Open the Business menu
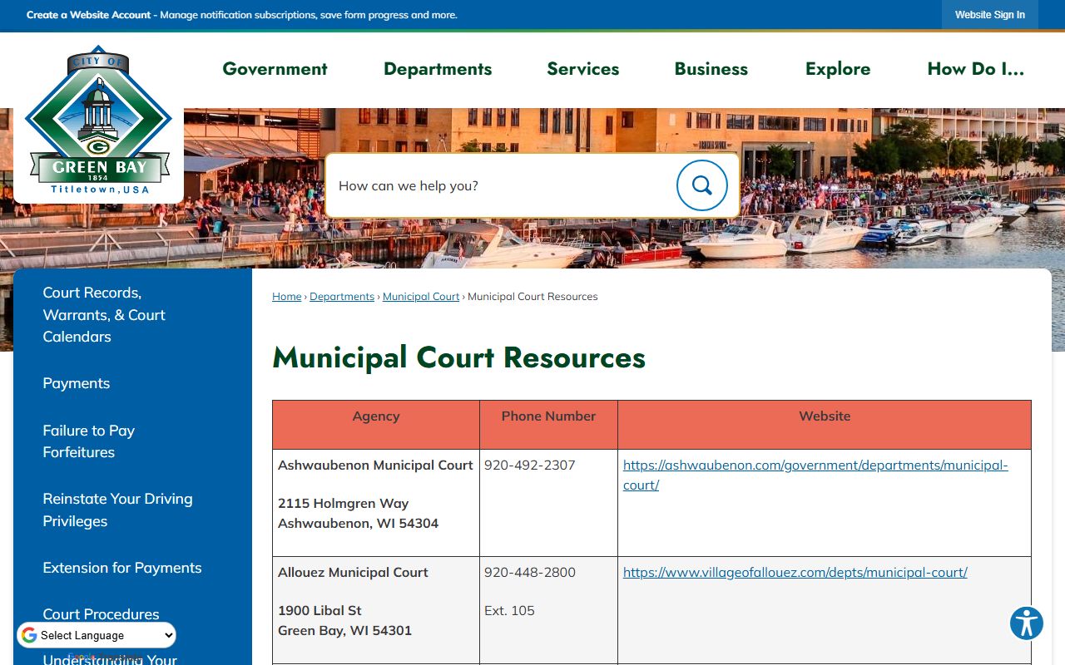 (711, 69)
